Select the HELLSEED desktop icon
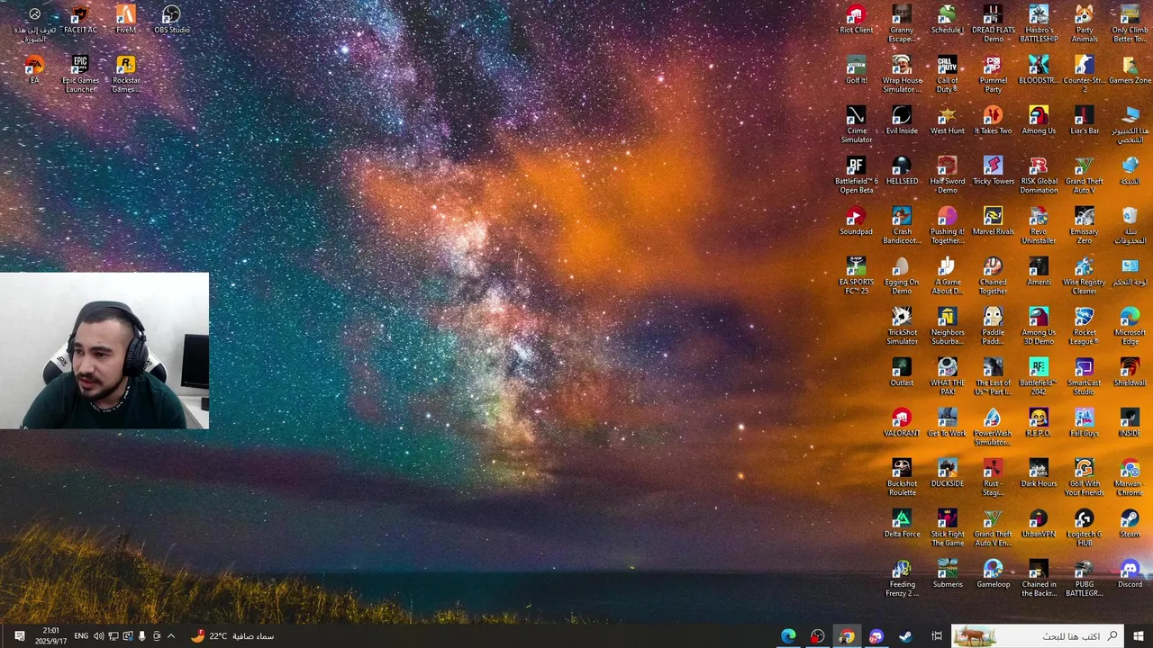This screenshot has height=648, width=1153. point(902,171)
